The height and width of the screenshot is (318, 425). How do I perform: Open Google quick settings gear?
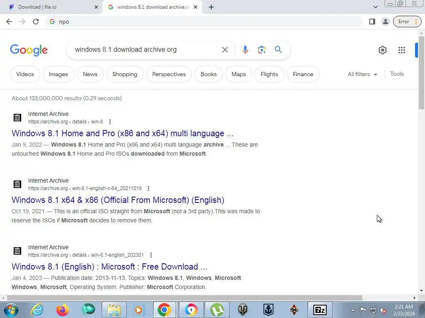coord(382,50)
